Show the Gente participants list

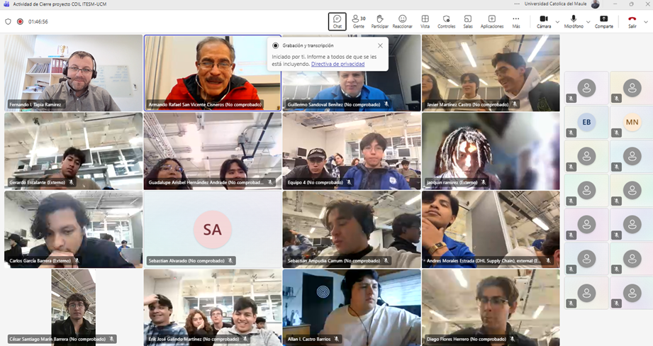tap(359, 21)
